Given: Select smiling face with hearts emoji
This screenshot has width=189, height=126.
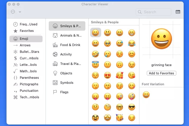Looking at the screenshot, I should (x=120, y=75).
